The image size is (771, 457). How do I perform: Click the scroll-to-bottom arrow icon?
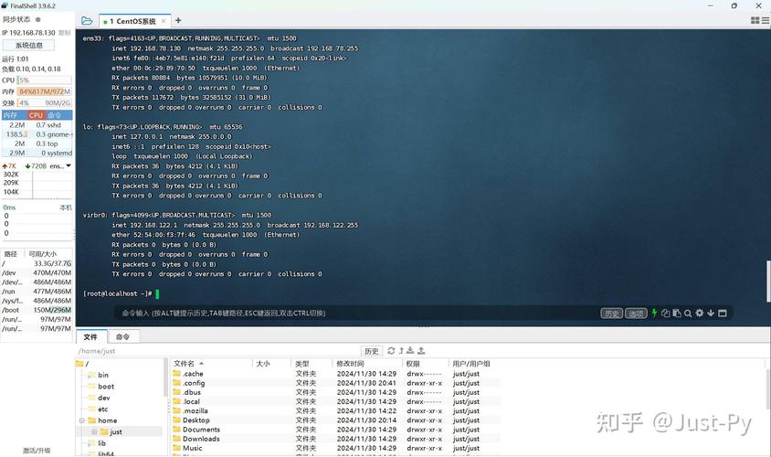[x=711, y=313]
